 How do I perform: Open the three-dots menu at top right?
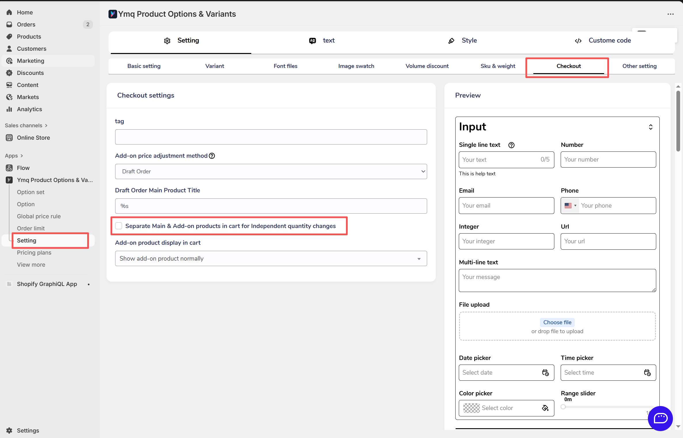coord(670,14)
